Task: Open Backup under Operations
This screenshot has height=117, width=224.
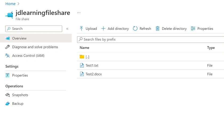Action: click(18, 104)
